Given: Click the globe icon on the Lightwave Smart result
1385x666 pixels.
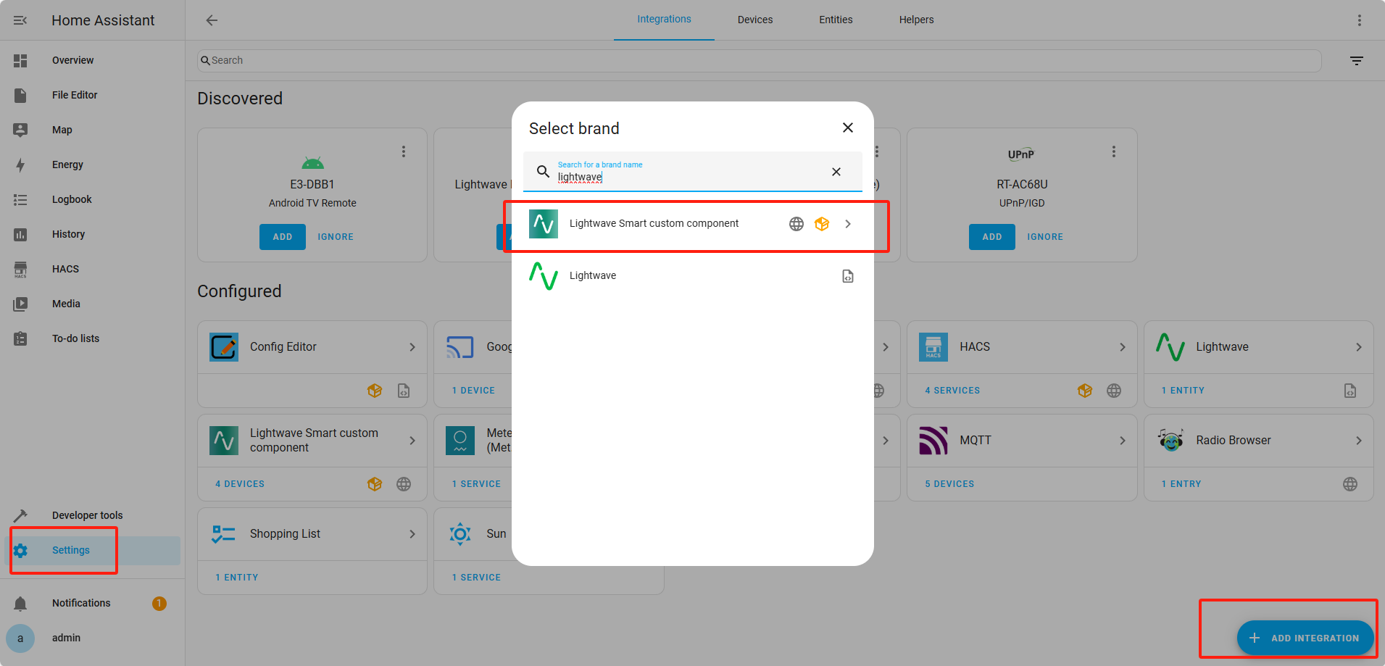Looking at the screenshot, I should pyautogui.click(x=796, y=224).
